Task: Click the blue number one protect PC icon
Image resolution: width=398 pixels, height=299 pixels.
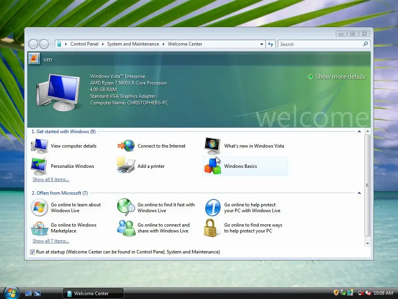Action: [213, 208]
